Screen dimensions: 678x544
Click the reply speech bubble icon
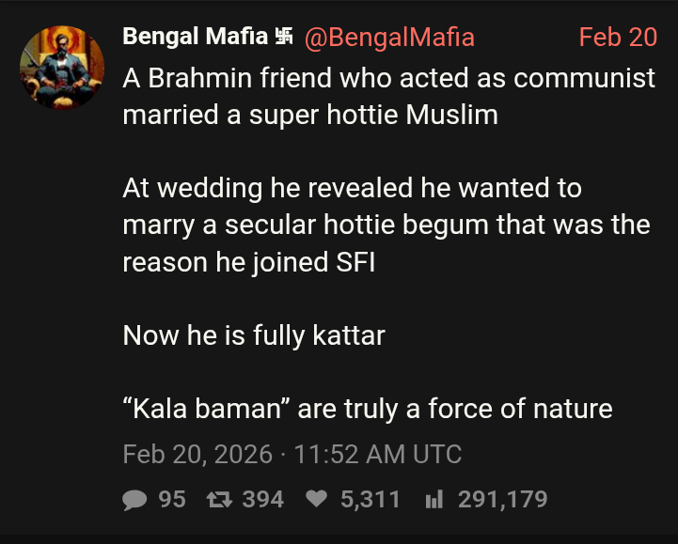(x=135, y=499)
